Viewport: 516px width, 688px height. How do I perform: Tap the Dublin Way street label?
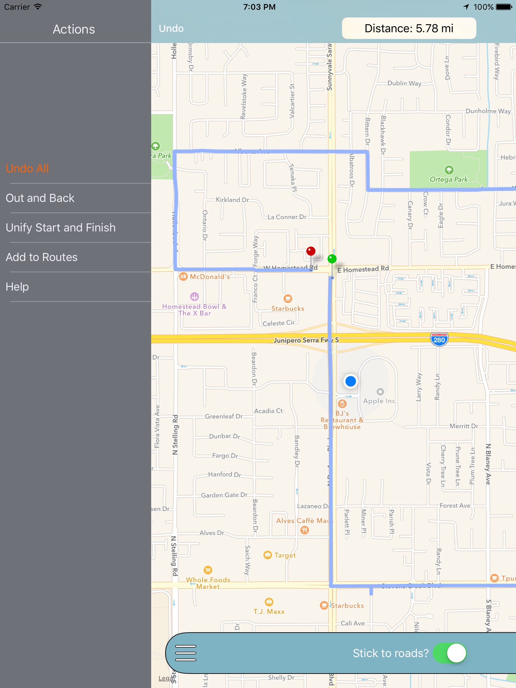pos(404,83)
